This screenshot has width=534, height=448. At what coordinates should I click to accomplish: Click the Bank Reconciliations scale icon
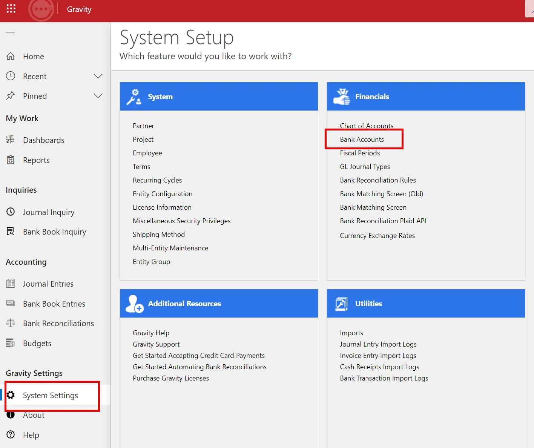[x=11, y=323]
